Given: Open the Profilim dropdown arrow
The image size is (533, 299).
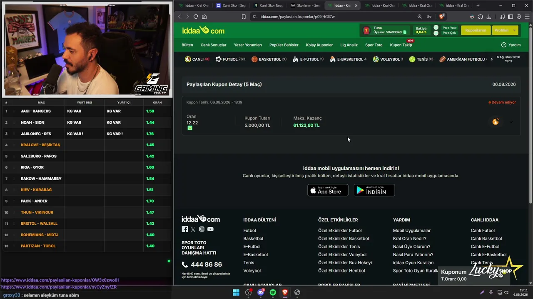Looking at the screenshot, I should point(515,30).
